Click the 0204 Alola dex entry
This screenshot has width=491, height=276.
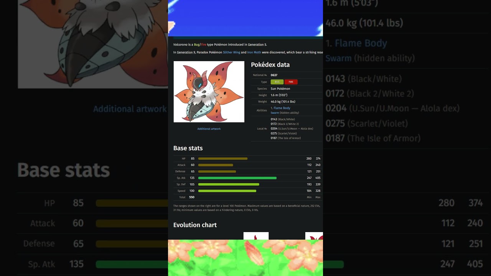pos(292,128)
